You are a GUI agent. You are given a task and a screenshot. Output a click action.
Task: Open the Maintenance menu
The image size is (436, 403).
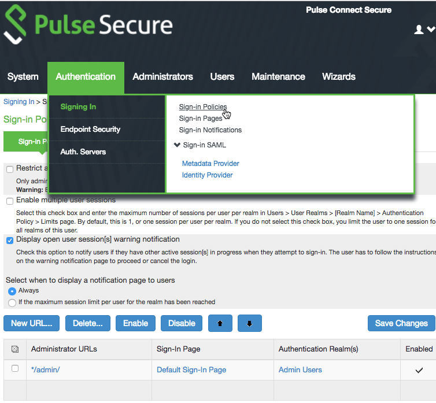pos(278,77)
